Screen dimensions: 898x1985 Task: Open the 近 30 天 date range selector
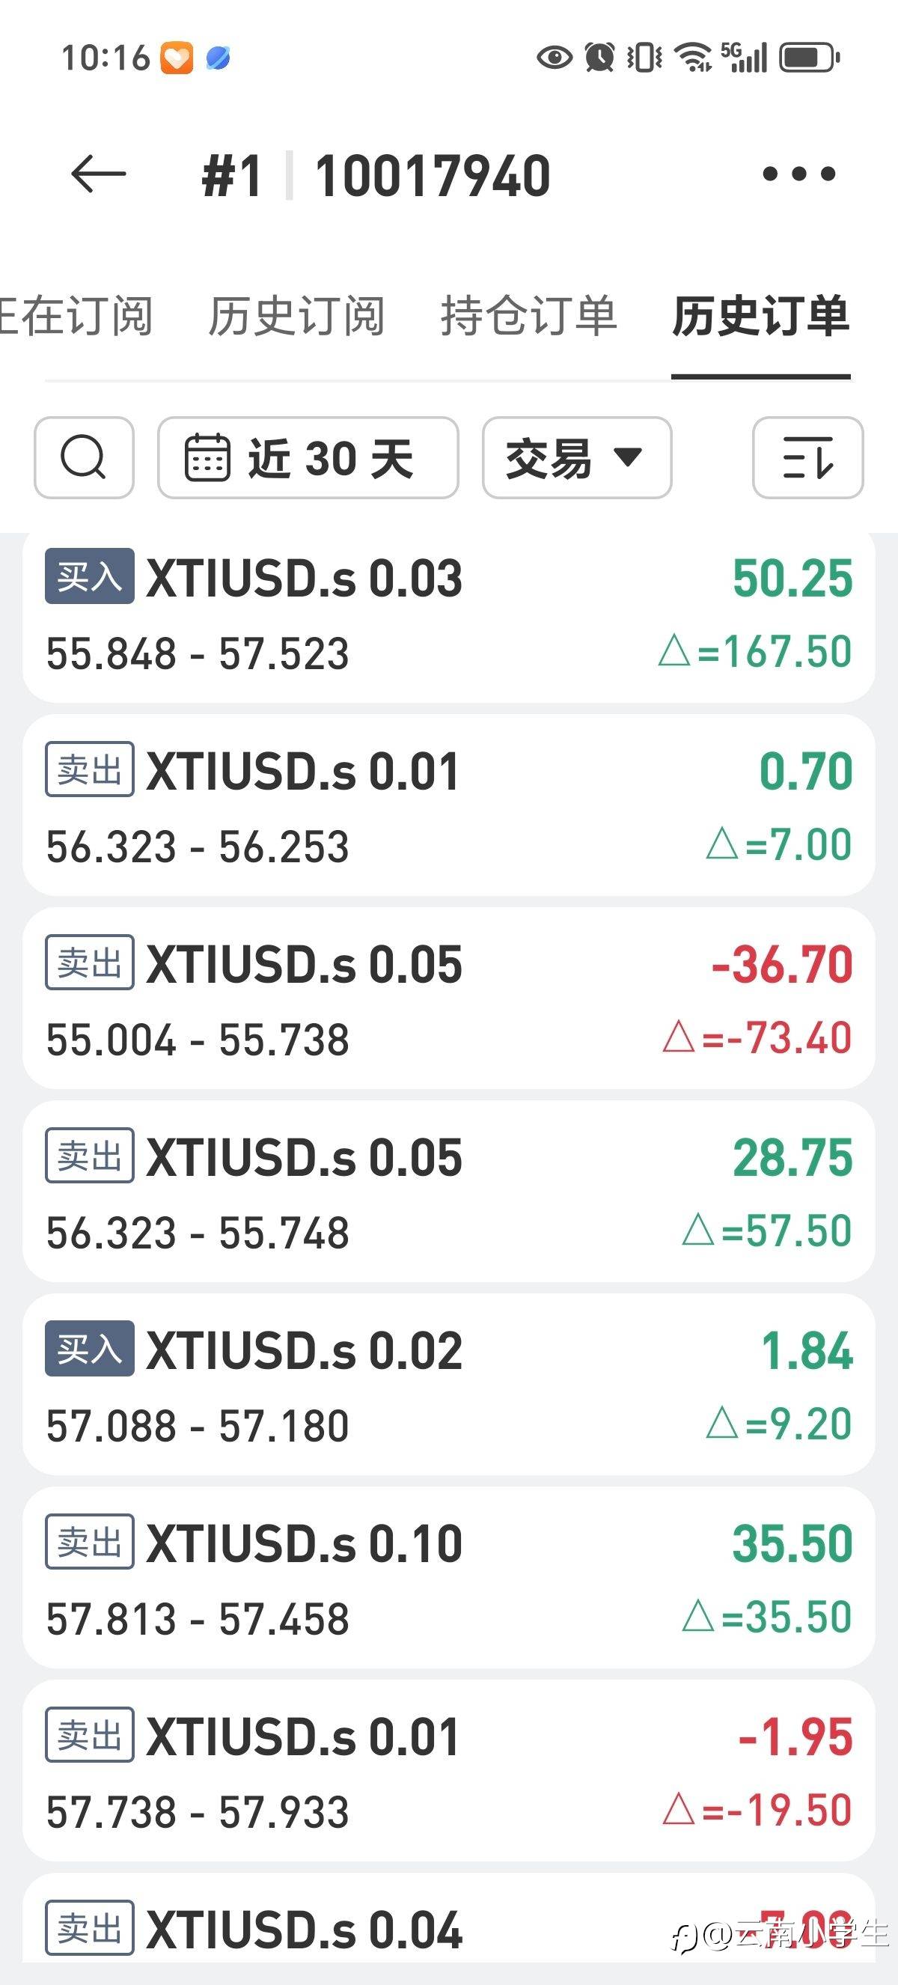click(x=308, y=458)
